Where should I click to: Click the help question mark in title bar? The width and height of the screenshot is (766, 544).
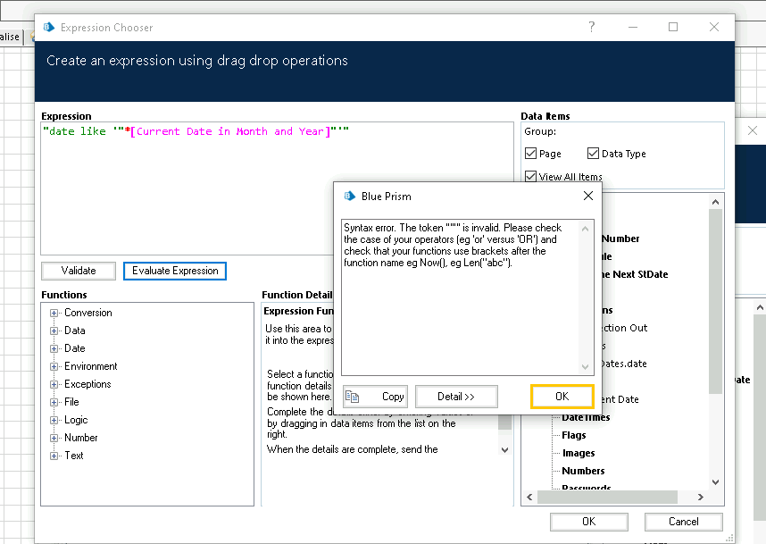(x=592, y=27)
